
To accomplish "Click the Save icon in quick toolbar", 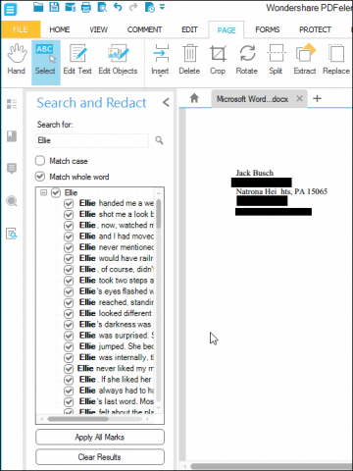I will pos(54,7).
